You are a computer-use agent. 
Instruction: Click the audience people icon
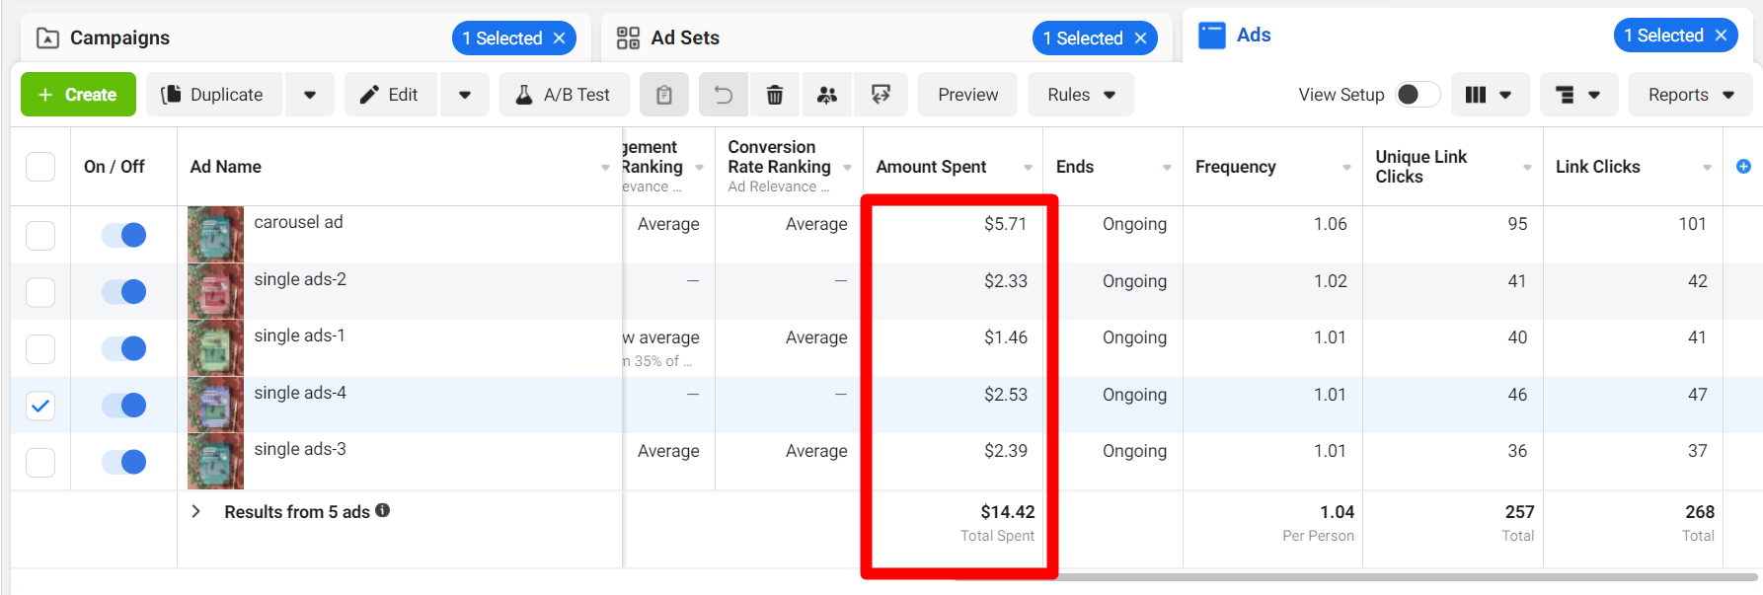point(827,95)
